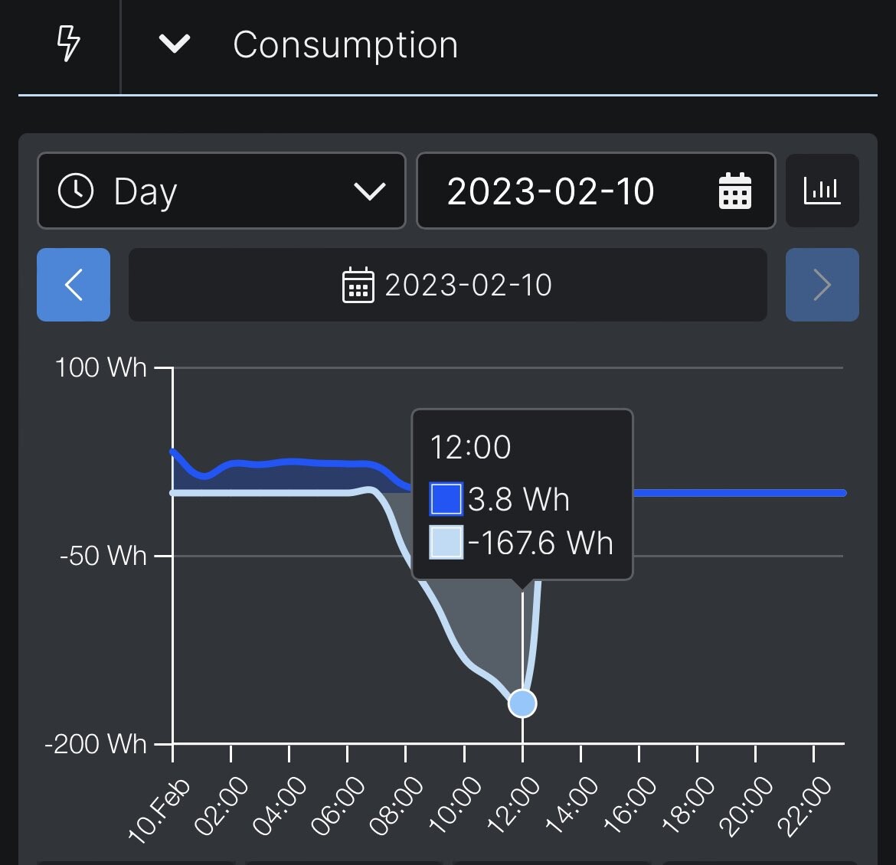Click the clock icon in period selector
This screenshot has height=865, width=896.
[76, 191]
